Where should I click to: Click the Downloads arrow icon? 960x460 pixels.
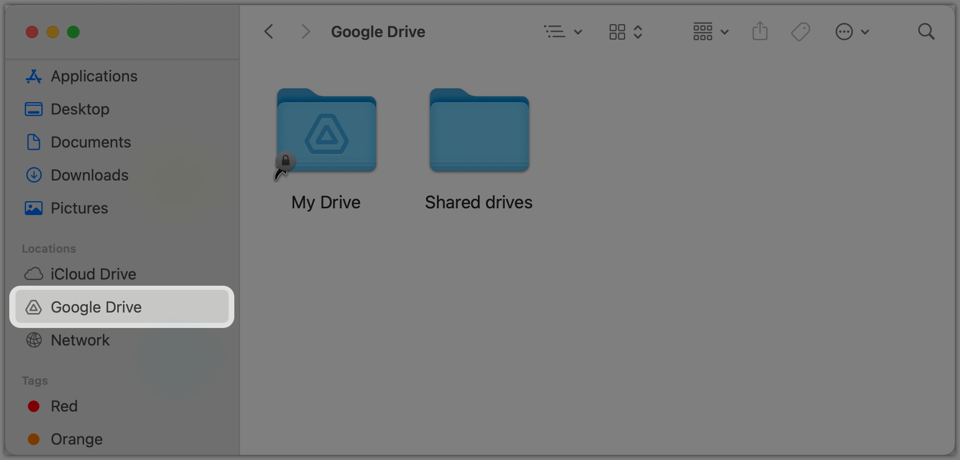click(x=34, y=175)
